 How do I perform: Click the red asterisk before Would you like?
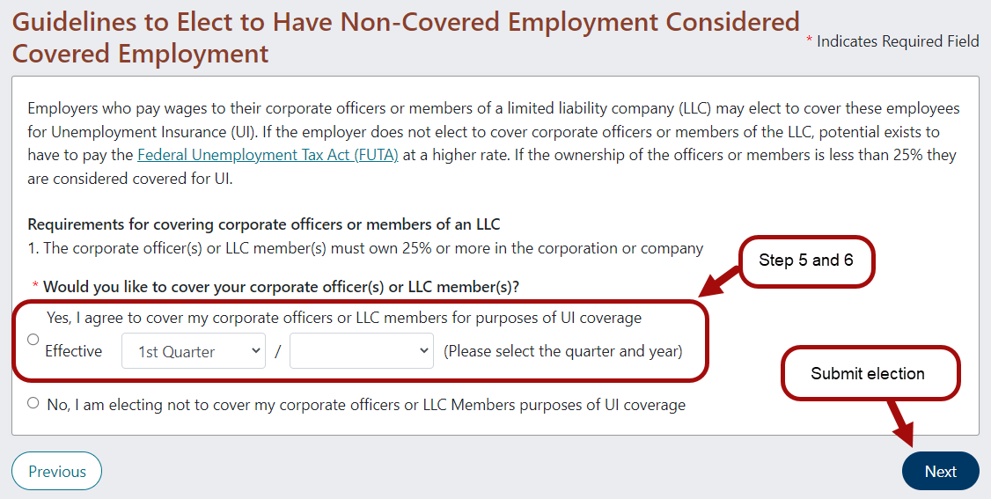point(36,288)
